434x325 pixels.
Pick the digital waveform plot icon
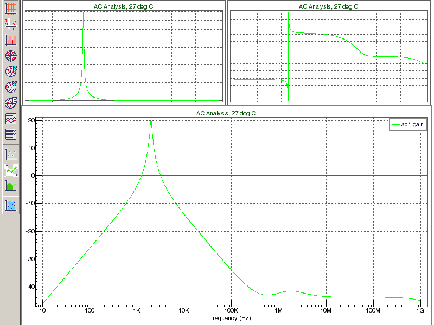tap(11, 134)
